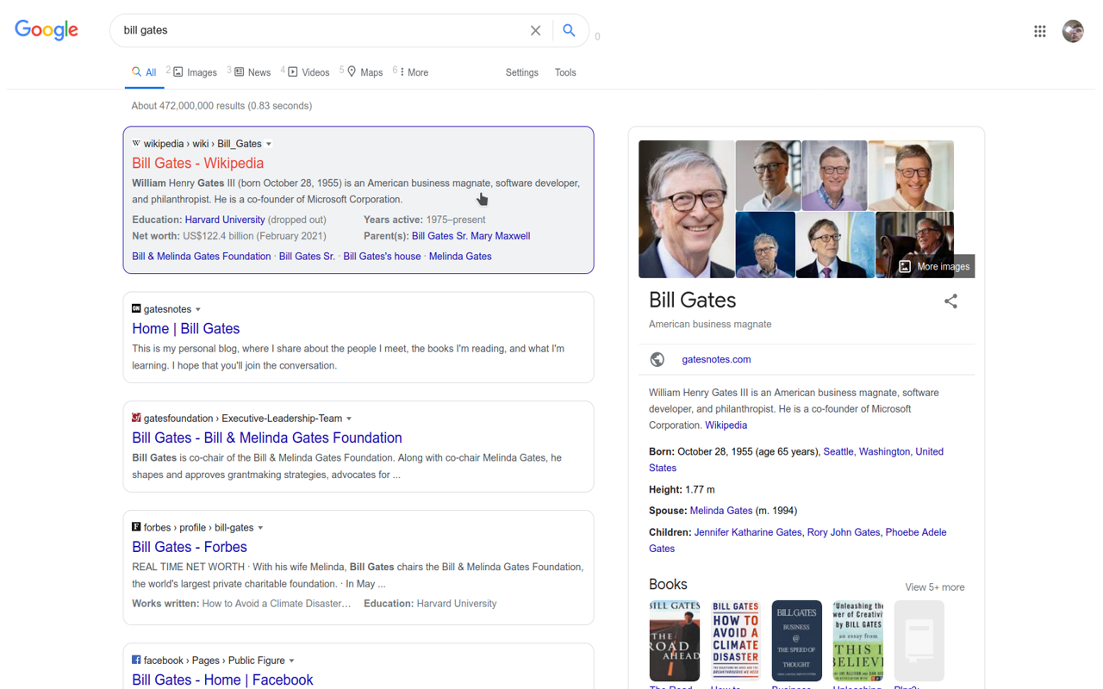This screenshot has width=1103, height=689.
Task: Click the Harvard University education link
Action: (225, 220)
